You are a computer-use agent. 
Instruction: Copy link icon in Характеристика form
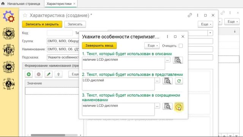click(190, 15)
